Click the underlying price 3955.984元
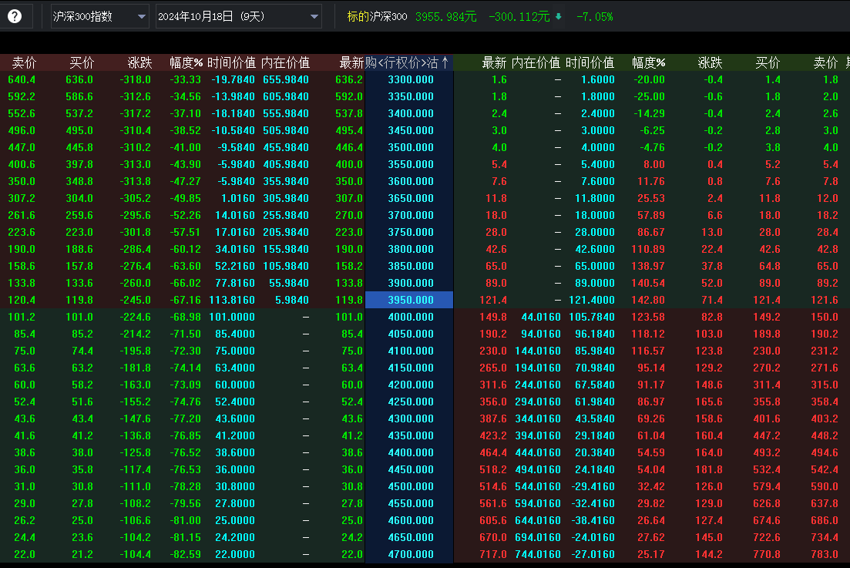Viewport: 850px width, 568px height. [x=445, y=16]
